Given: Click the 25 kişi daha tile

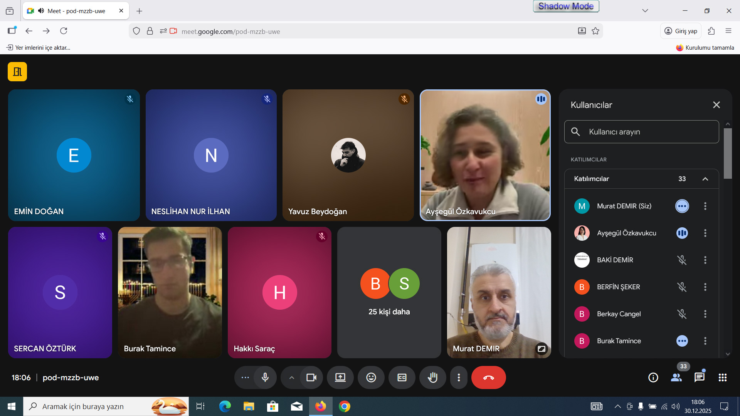Looking at the screenshot, I should [389, 293].
